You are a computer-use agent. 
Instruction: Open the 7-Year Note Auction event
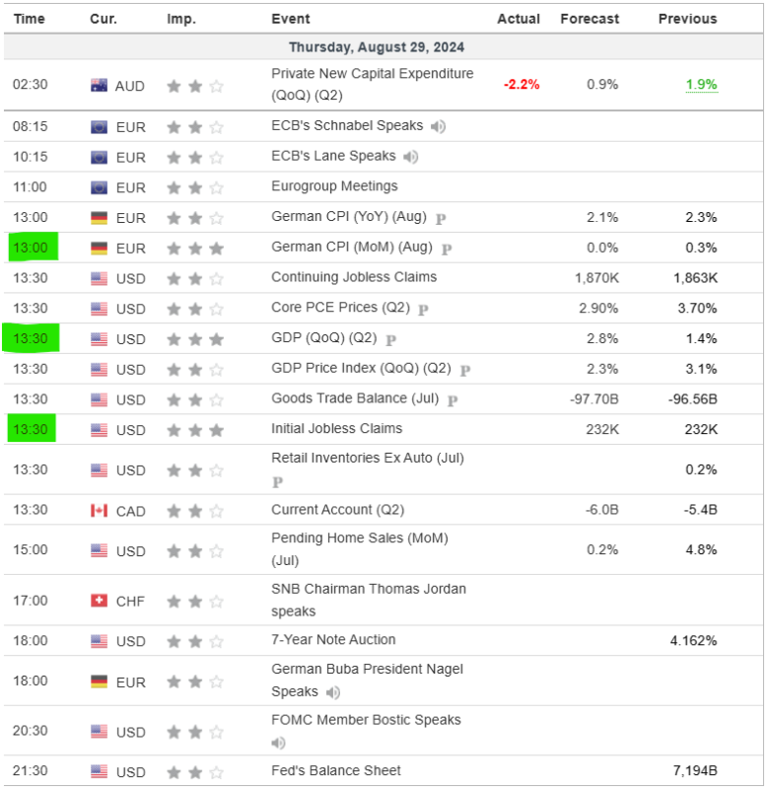click(333, 640)
